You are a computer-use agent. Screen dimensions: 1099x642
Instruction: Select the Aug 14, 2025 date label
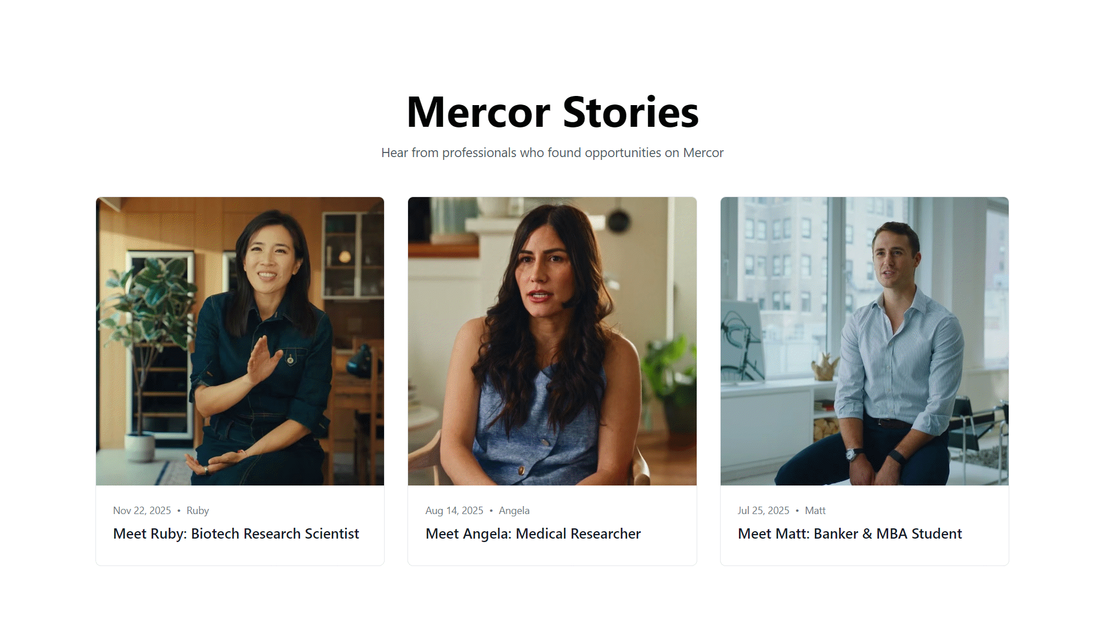(x=454, y=511)
